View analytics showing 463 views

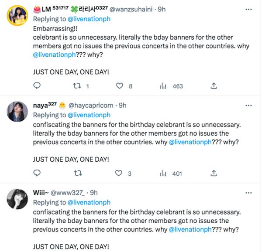pos(164,86)
